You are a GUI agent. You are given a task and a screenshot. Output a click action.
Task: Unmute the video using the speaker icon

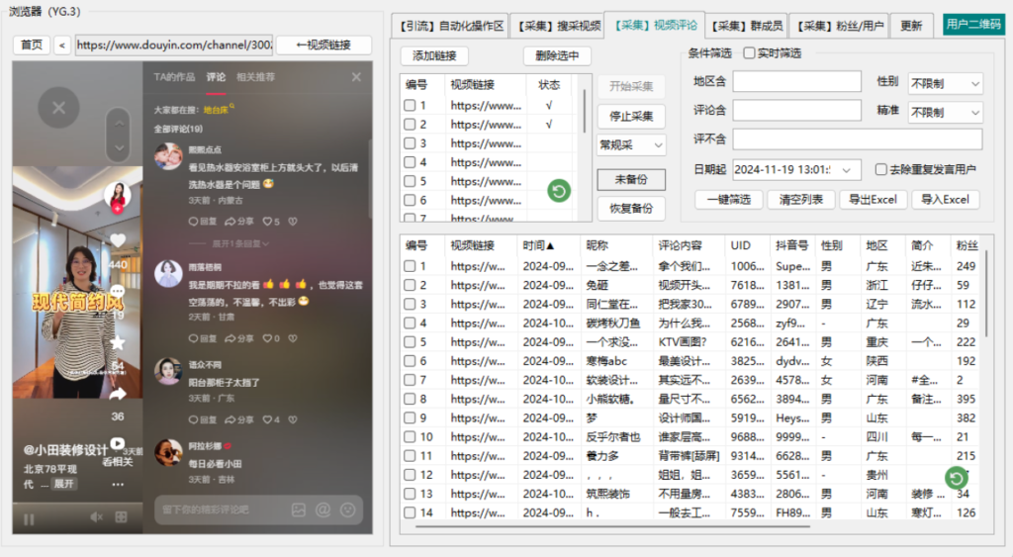pos(96,517)
